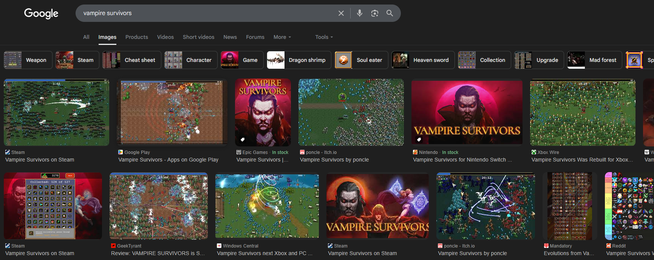The height and width of the screenshot is (260, 654).
Task: Click product tag icon on Epic Games image
Action: pos(243,139)
